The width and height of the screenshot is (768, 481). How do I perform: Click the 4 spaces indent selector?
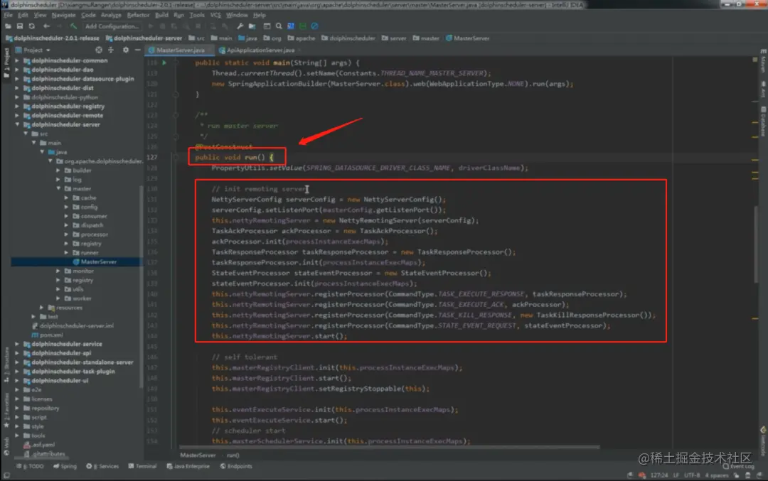pos(717,475)
